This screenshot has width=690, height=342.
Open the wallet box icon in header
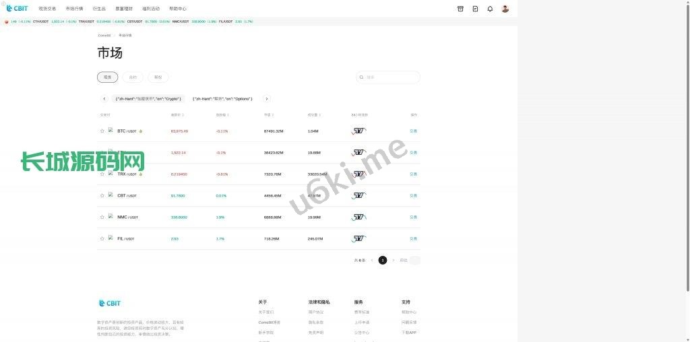click(460, 9)
